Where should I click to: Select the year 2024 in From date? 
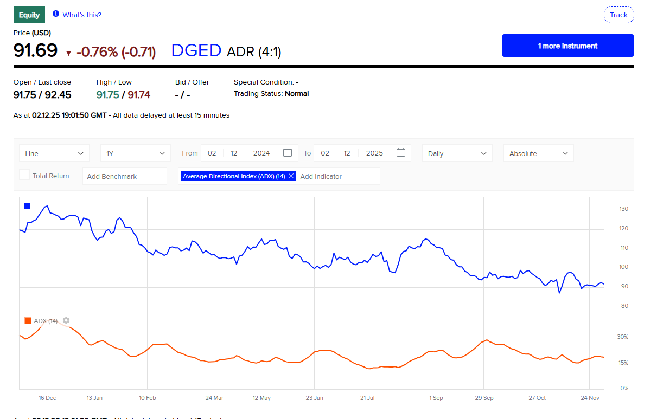261,153
